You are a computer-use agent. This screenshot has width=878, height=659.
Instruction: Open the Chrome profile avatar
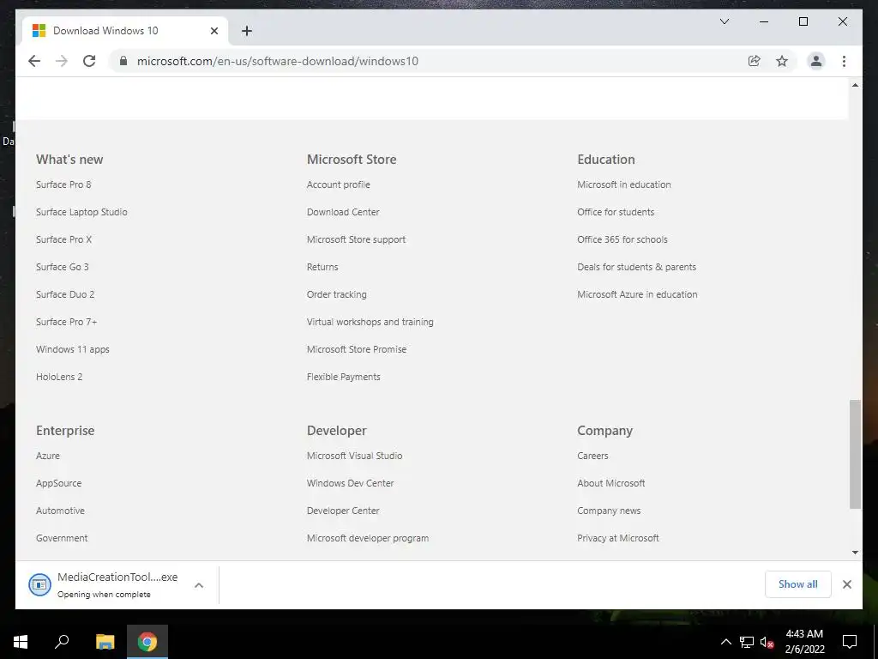click(816, 61)
